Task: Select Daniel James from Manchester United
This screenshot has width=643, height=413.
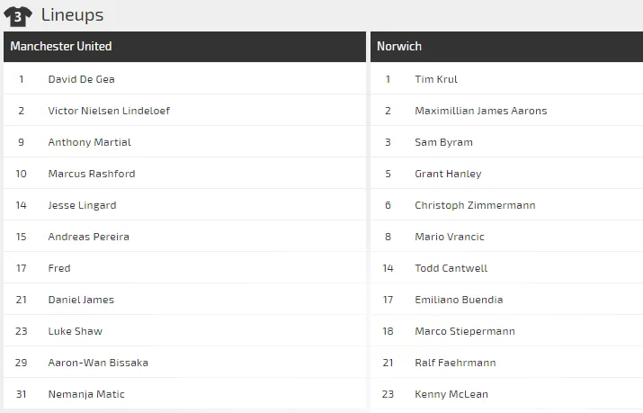Action: point(81,300)
